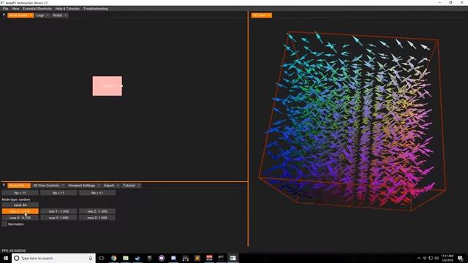Click the Nx = 11 field
The width and height of the screenshot is (468, 263).
(20, 193)
